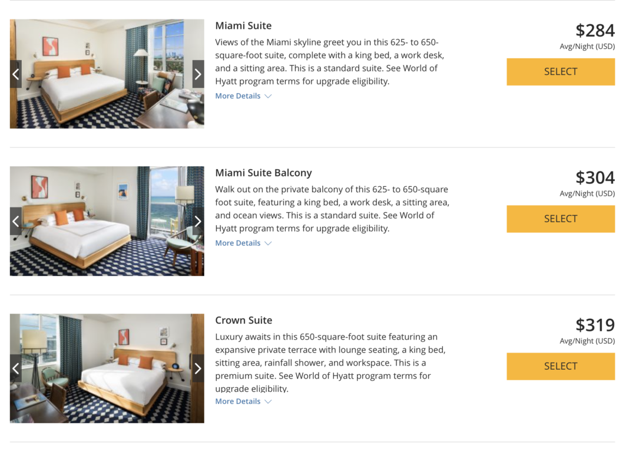The height and width of the screenshot is (451, 629).
Task: Click the $319 Crown Suite price
Action: click(x=595, y=325)
